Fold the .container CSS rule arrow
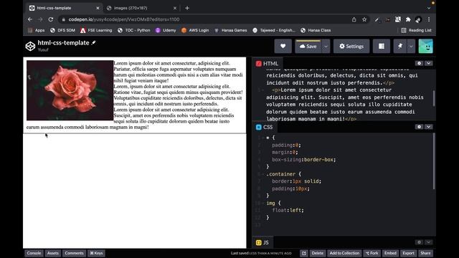 (263, 174)
